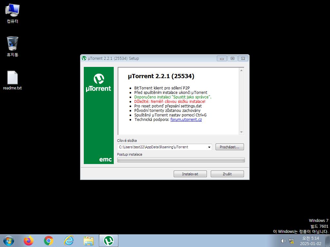Click the 'Cílová složka' label

(127, 141)
